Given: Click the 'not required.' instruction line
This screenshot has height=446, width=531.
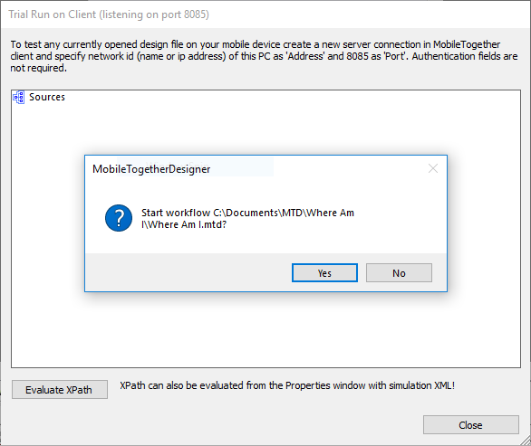Looking at the screenshot, I should coord(38,68).
